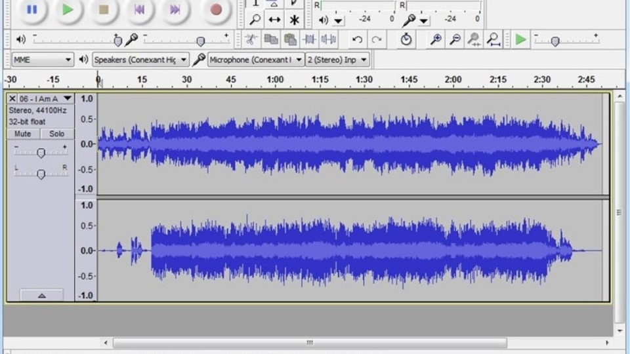The height and width of the screenshot is (354, 630).
Task: Adjust the track pan L/R slider
Action: tap(41, 174)
